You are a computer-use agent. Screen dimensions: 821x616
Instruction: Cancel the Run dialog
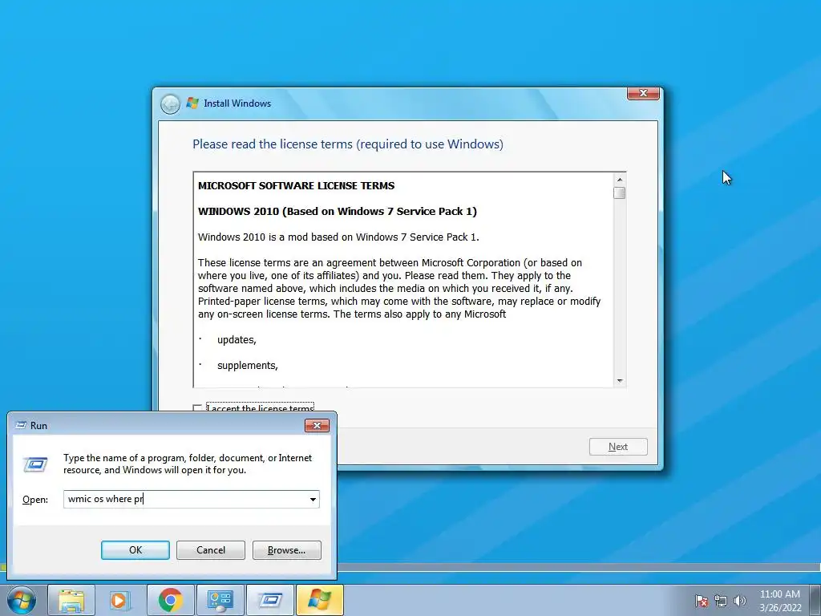[x=211, y=550]
